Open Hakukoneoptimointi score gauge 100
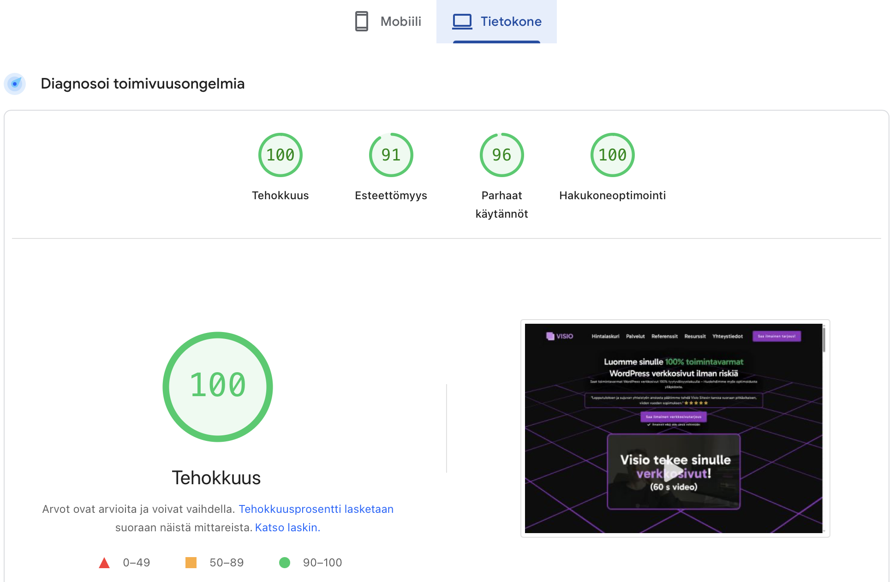The width and height of the screenshot is (895, 582). (612, 155)
